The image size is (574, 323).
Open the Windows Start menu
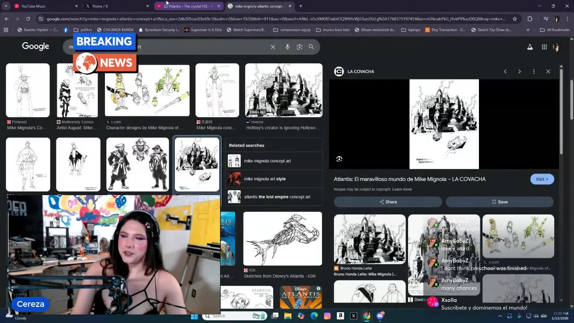(194, 316)
